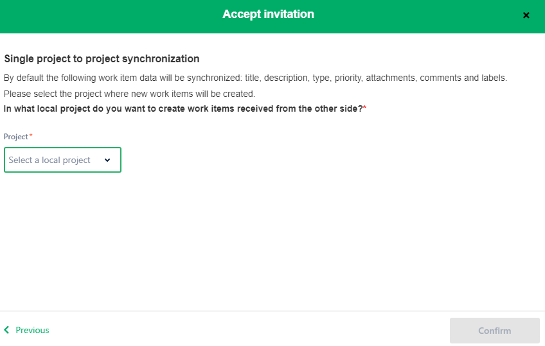Click the default synchronized data description line
Image resolution: width=545 pixels, height=346 pixels.
[255, 78]
